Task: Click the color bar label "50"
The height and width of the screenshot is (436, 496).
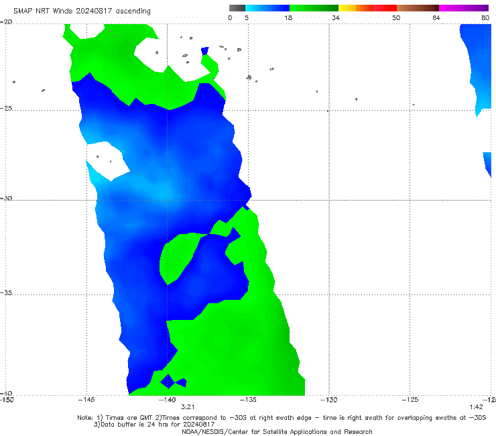Action: (396, 17)
